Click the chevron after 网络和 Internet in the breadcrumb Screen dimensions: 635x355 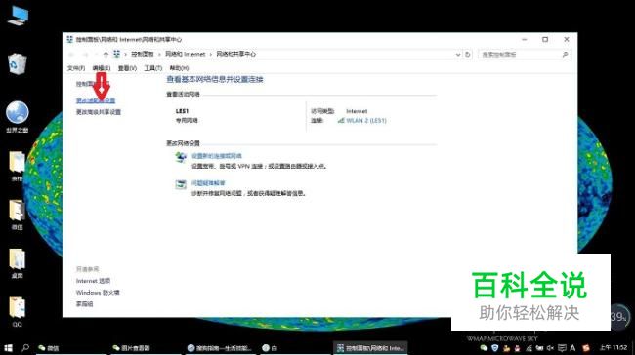pos(211,55)
